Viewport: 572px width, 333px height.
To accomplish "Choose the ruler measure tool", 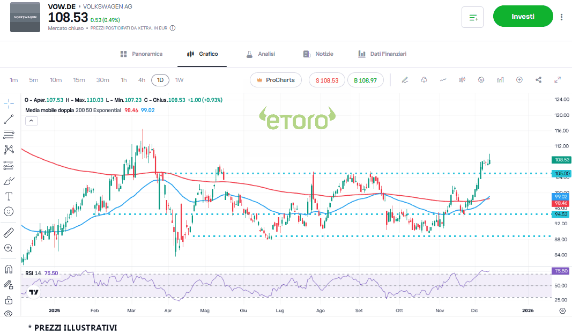I will (x=9, y=233).
